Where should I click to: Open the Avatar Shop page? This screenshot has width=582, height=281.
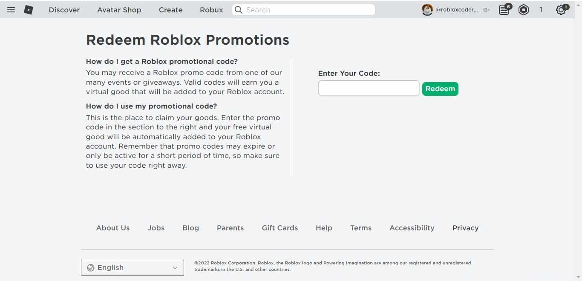click(x=119, y=9)
